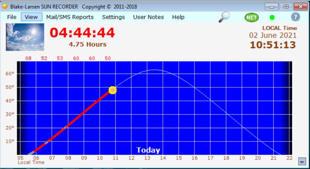Click the red '53' minutes value
Image resolution: width=310 pixels, height=169 pixels.
pos(60,58)
